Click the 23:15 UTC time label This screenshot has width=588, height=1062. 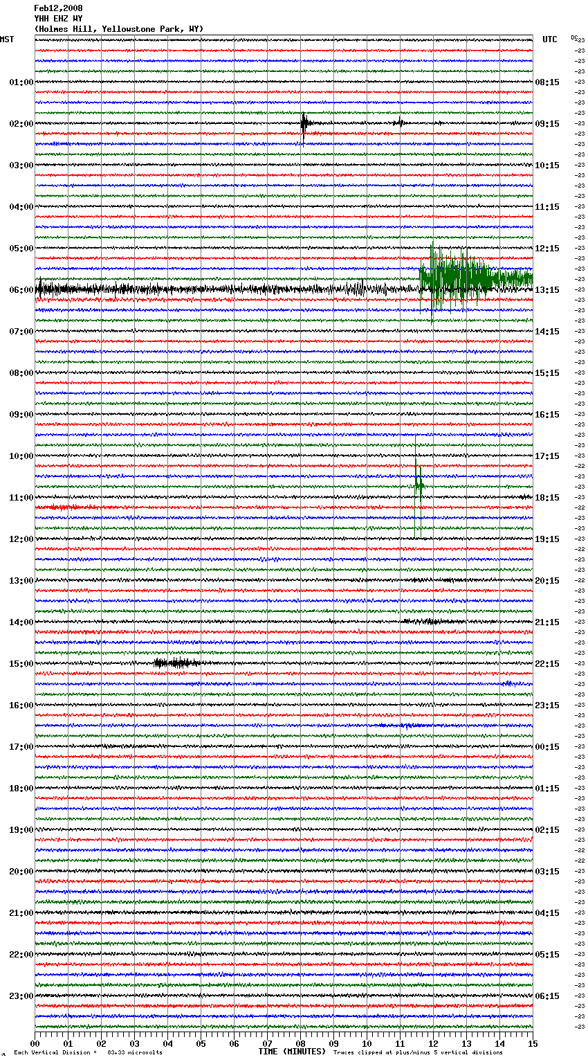(x=547, y=705)
